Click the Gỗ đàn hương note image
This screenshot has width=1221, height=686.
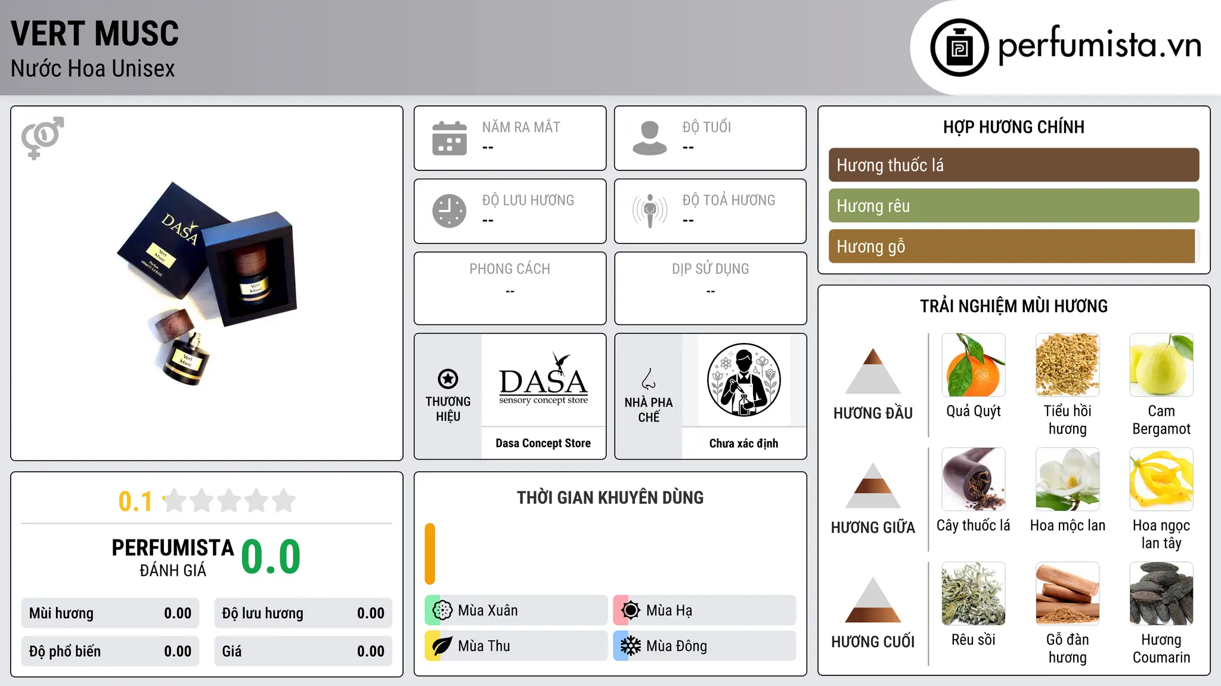pyautogui.click(x=1067, y=594)
